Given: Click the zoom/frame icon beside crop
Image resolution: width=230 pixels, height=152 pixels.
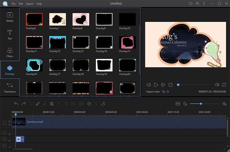Looking at the screenshot, I should click(x=73, y=104).
